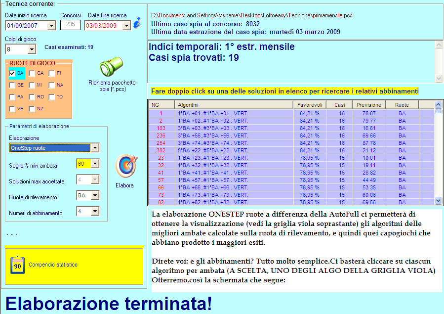Sort by the Algoritmi column header

click(234, 105)
